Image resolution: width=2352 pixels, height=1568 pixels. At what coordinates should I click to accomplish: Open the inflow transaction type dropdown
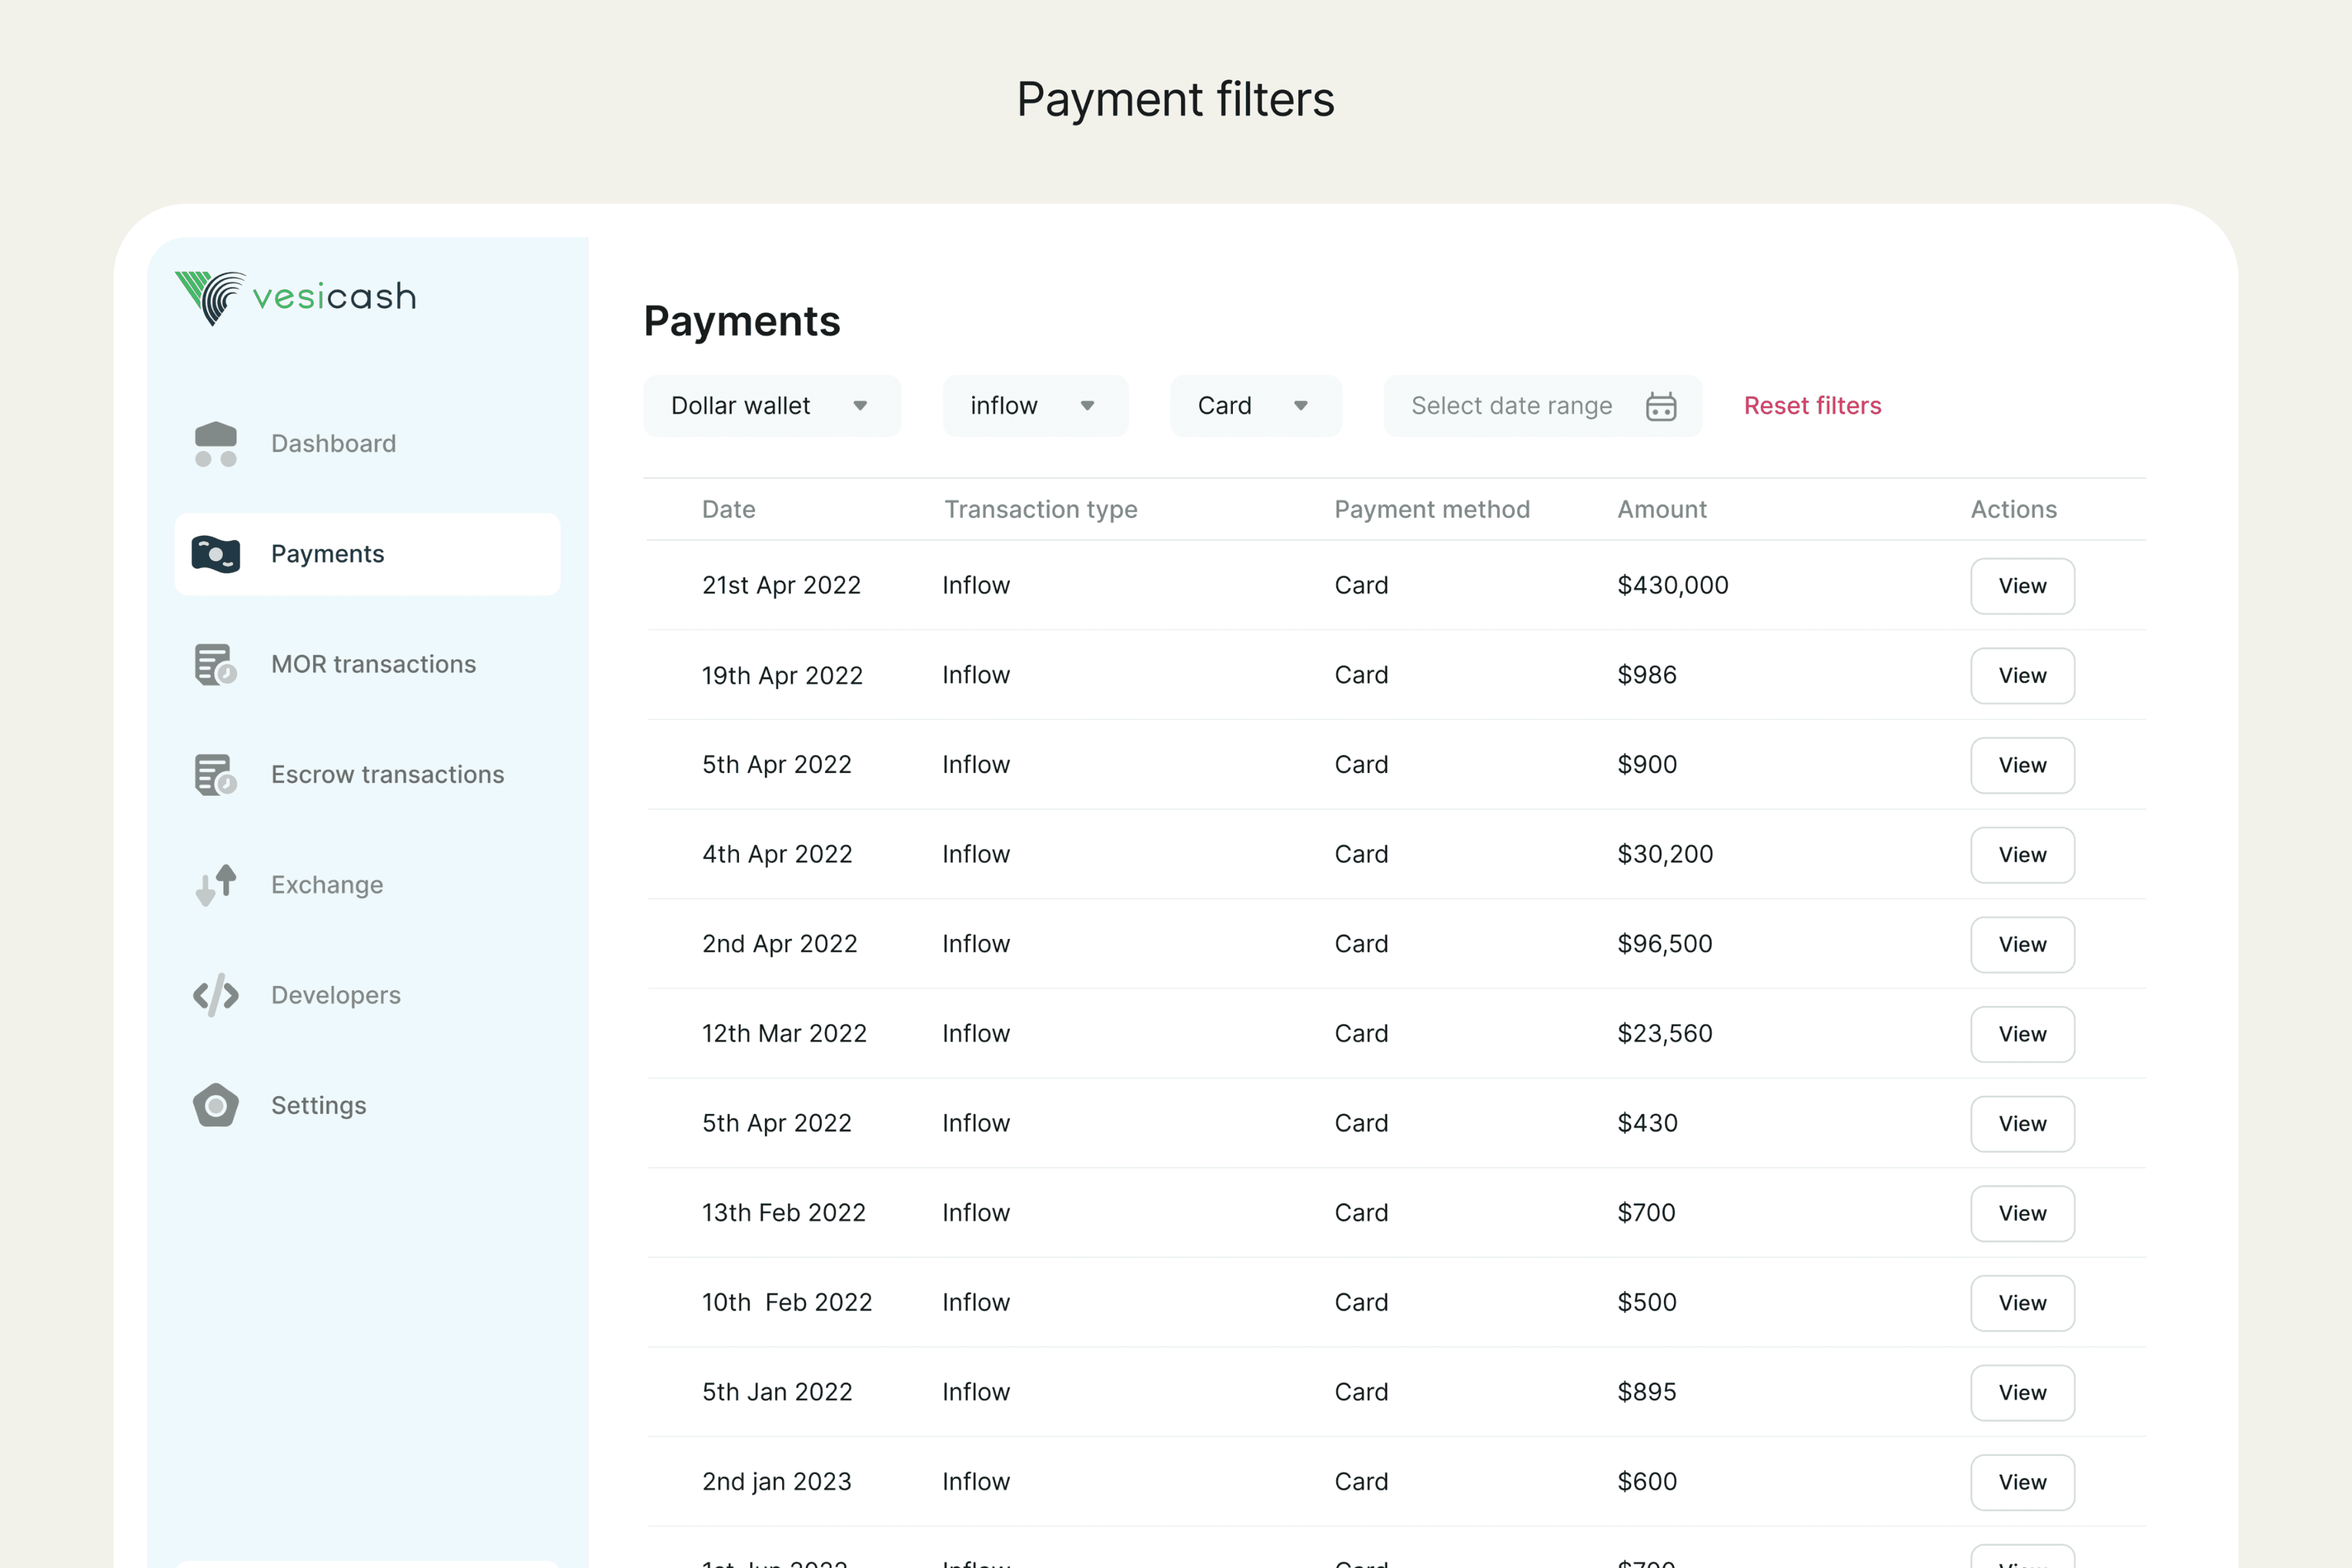[1035, 406]
